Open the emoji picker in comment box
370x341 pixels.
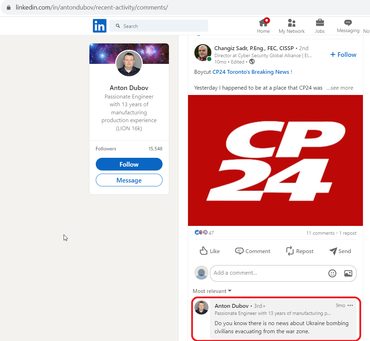coord(332,273)
